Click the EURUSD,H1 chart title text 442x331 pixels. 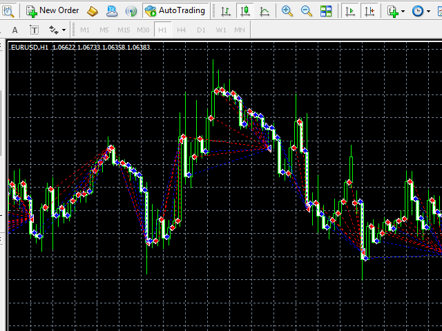[29, 47]
